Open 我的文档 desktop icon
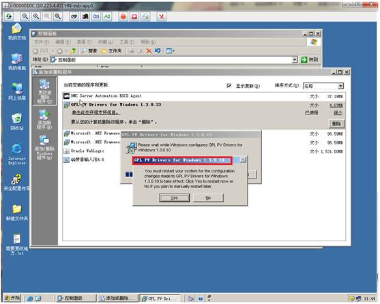The height and width of the screenshot is (304, 380). [17, 31]
